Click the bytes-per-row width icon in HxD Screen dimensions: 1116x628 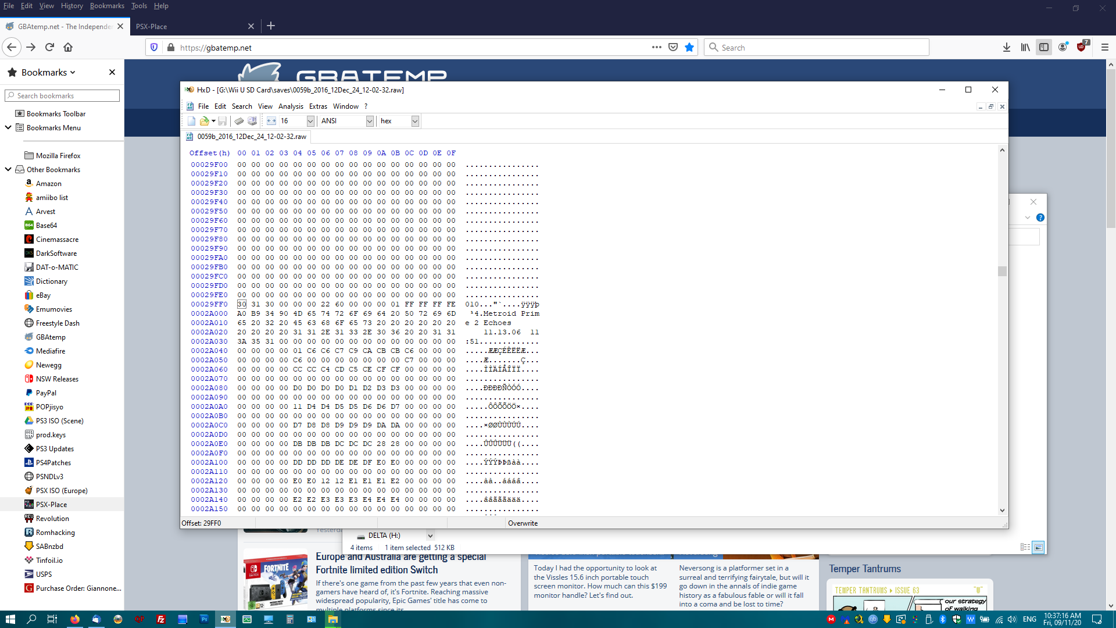(x=271, y=121)
